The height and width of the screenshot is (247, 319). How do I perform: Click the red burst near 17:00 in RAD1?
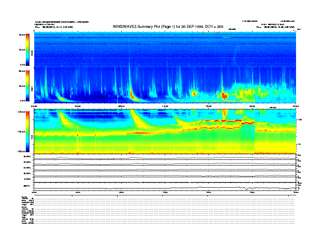tap(225, 95)
